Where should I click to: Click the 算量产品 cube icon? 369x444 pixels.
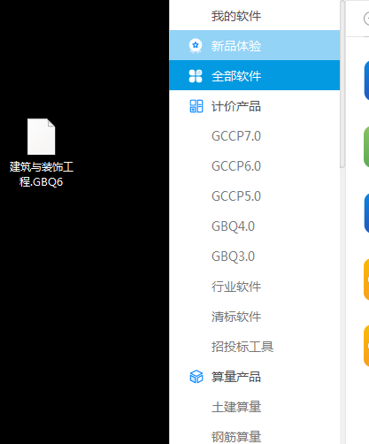click(x=196, y=377)
